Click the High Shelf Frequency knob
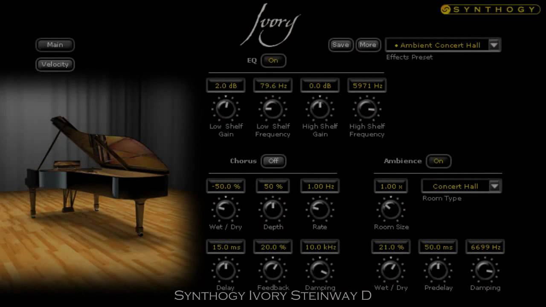This screenshot has height=307, width=546. pos(366,109)
